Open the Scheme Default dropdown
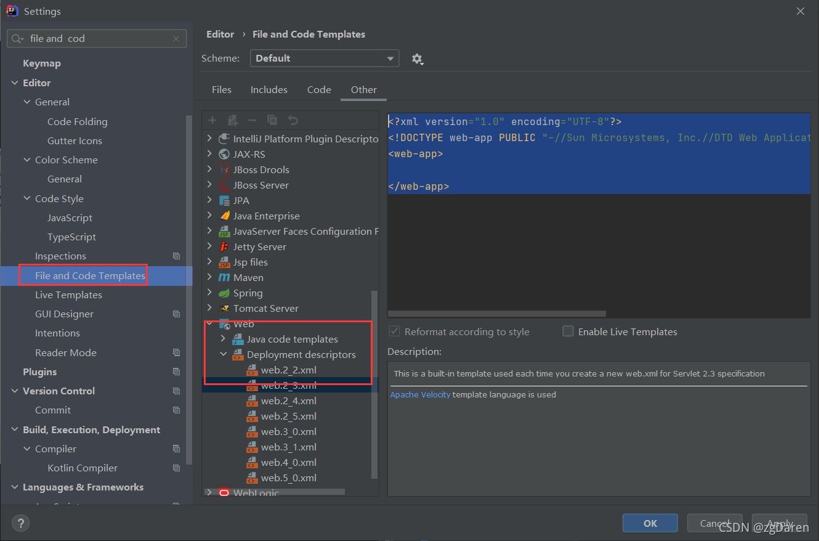 325,59
